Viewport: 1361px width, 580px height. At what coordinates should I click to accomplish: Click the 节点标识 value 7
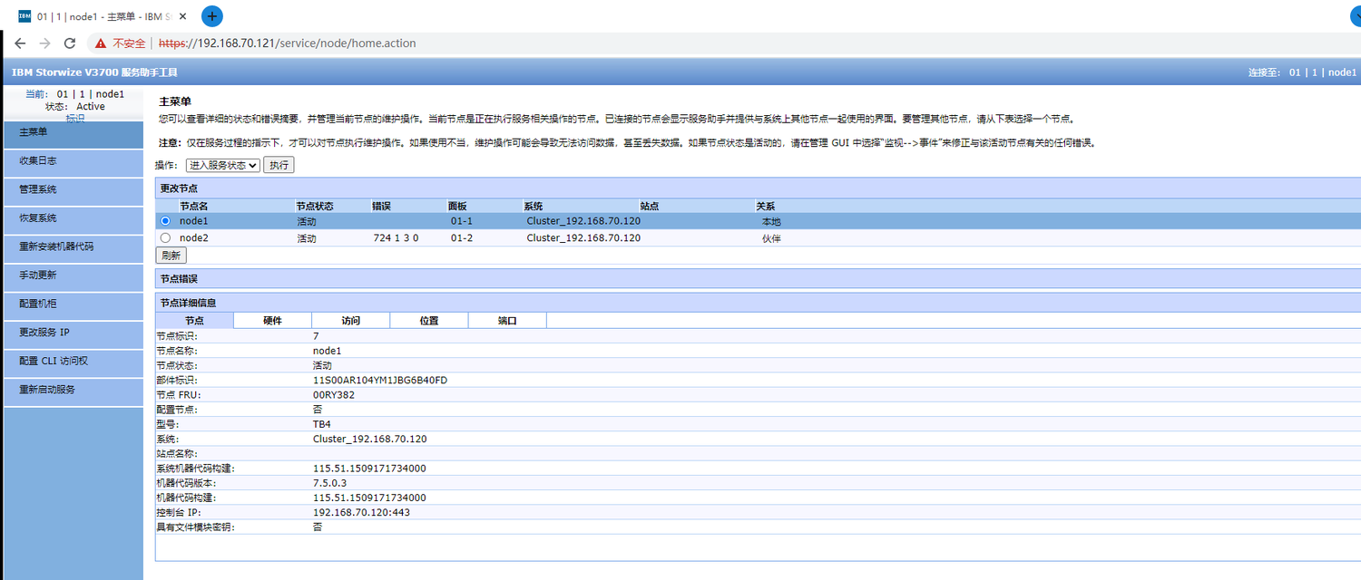point(316,336)
